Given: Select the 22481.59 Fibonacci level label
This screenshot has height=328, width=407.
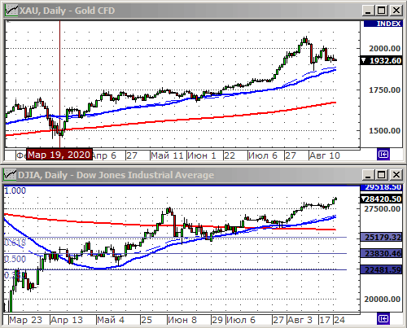Looking at the screenshot, I should pyautogui.click(x=381, y=269).
